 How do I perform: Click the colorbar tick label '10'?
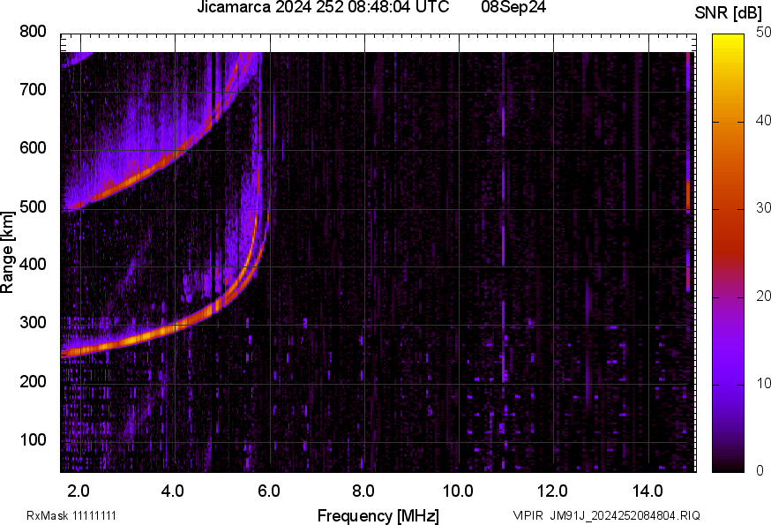tap(763, 383)
